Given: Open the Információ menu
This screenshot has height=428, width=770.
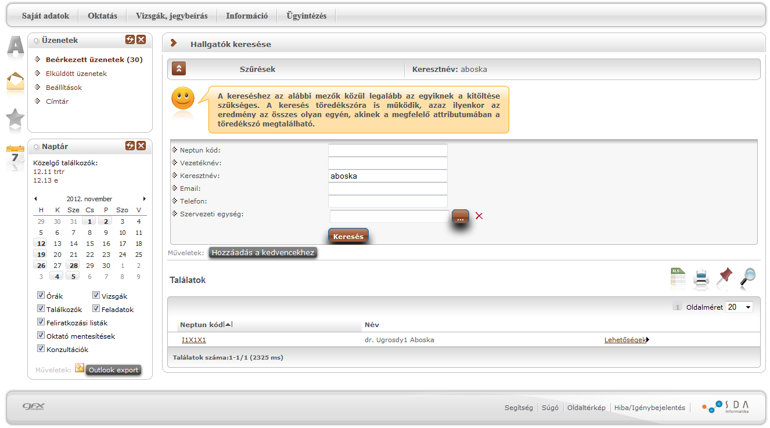Looking at the screenshot, I should click(x=247, y=16).
